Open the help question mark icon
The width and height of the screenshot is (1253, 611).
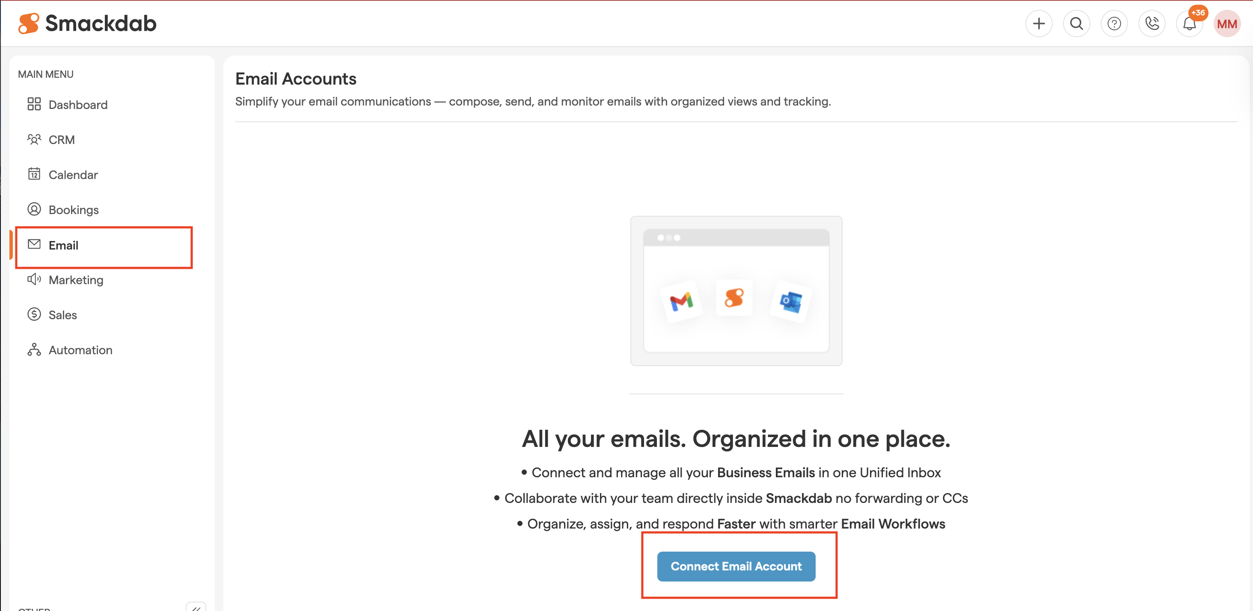pyautogui.click(x=1114, y=23)
